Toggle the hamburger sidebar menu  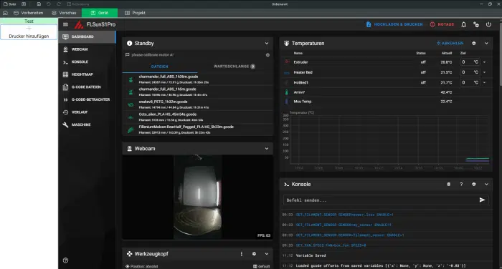[66, 24]
